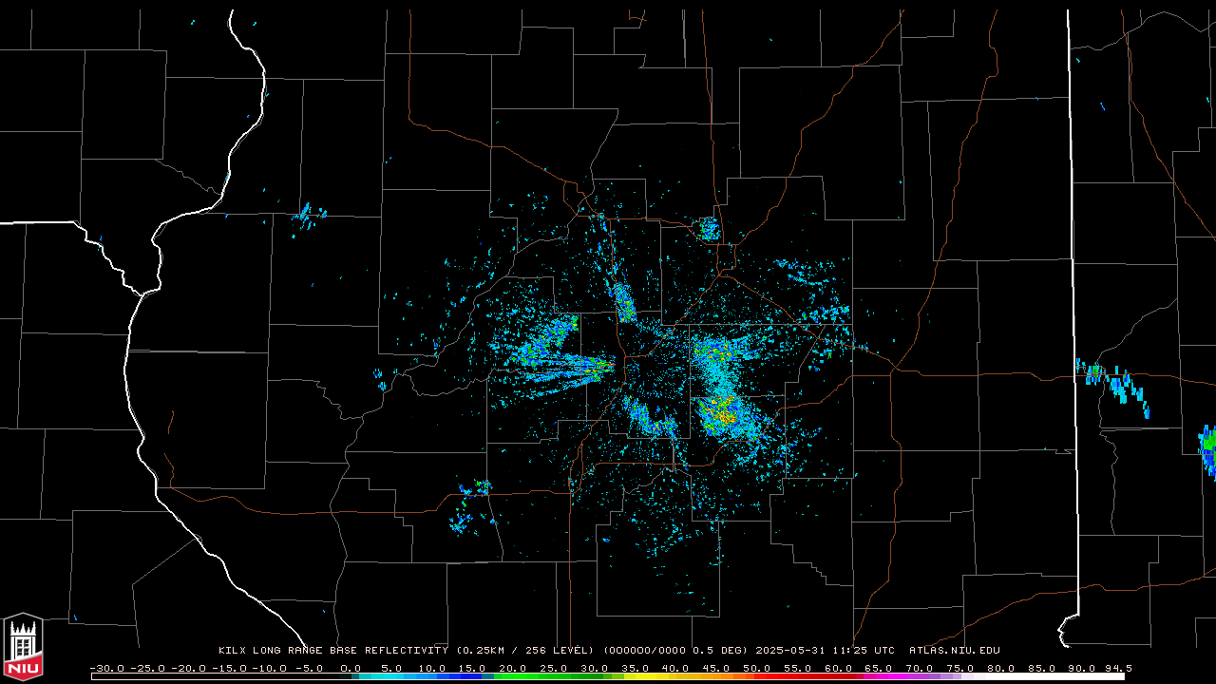Click the 10.0 dBZ scale label

[x=432, y=669]
